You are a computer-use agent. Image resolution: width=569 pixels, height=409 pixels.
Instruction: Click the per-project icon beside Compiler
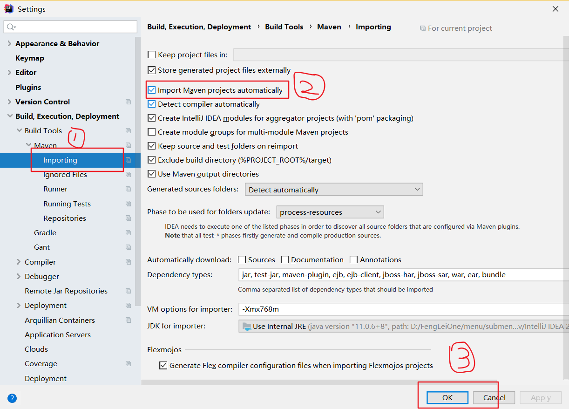click(128, 262)
